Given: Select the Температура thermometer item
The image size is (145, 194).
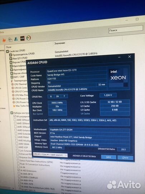Looking at the screenshot, I should tap(19, 81).
